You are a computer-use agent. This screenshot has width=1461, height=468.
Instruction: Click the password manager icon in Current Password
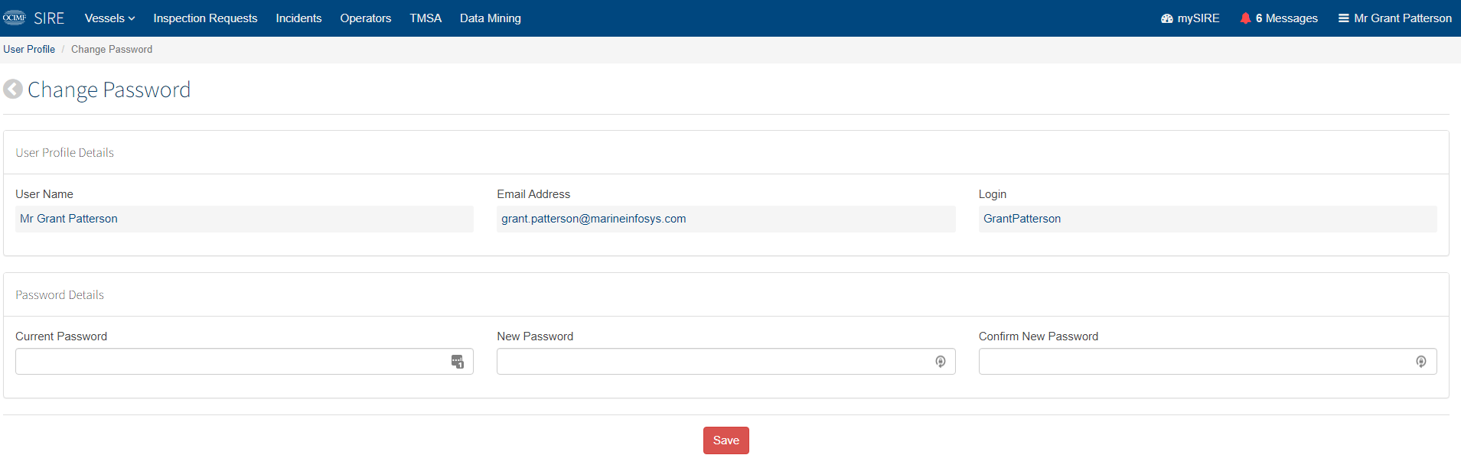point(458,362)
